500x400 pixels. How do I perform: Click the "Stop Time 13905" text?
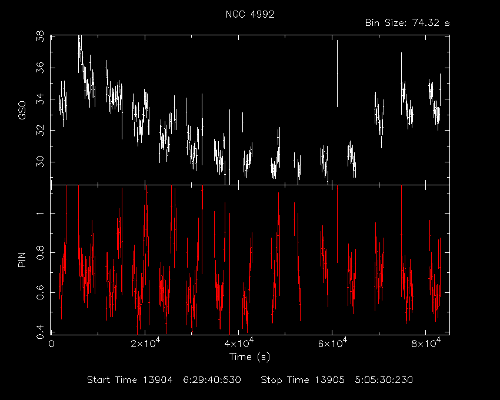coord(302,380)
